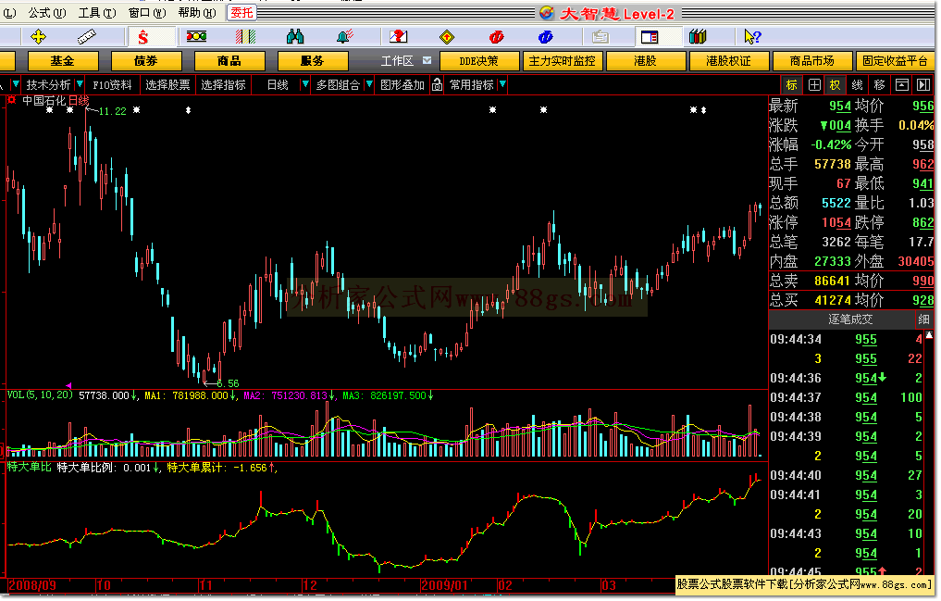Click the 11.22 high price label
The width and height of the screenshot is (941, 601).
point(112,111)
